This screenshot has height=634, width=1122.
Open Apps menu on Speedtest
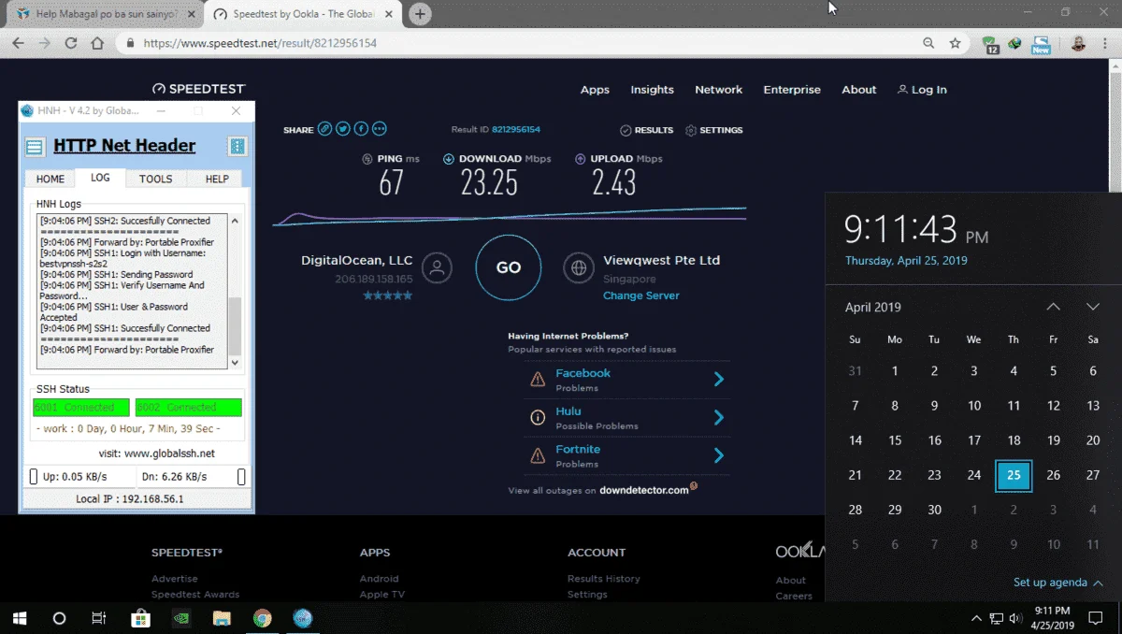(x=595, y=90)
